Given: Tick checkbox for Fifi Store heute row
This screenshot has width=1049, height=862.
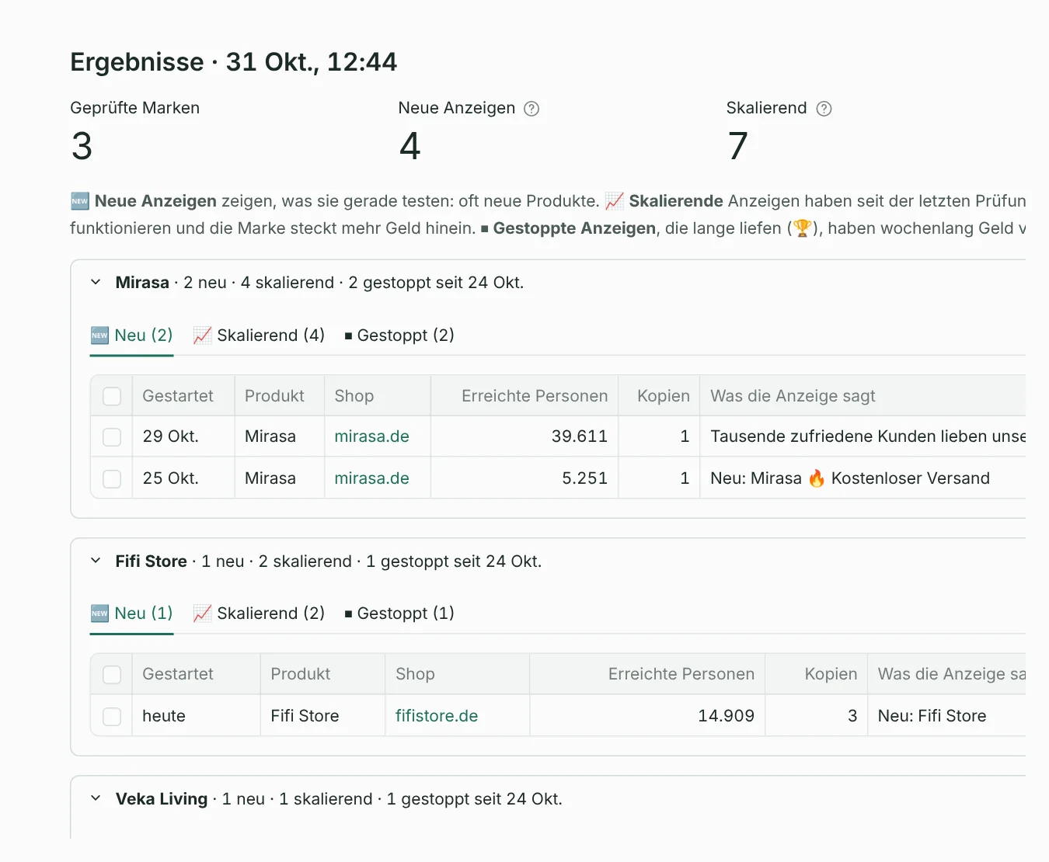Looking at the screenshot, I should pyautogui.click(x=112, y=716).
